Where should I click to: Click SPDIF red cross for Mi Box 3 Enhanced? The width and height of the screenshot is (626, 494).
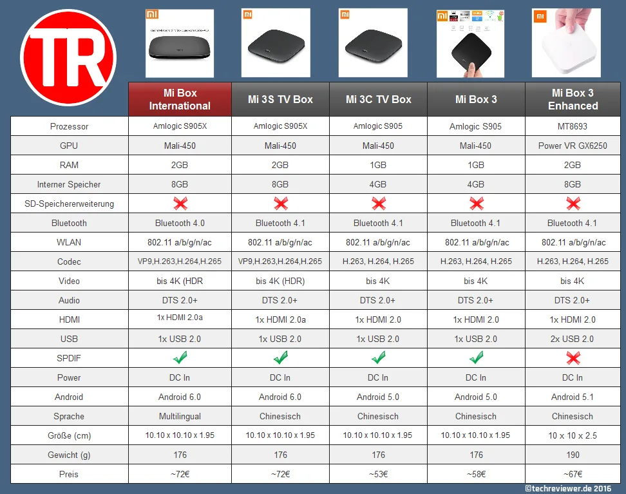(573, 358)
